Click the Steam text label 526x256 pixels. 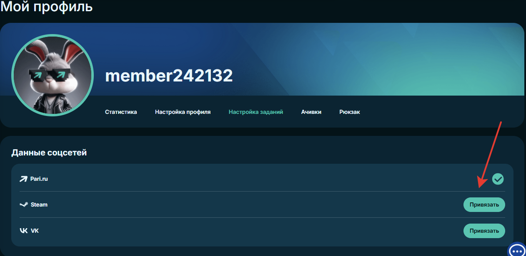click(x=39, y=205)
